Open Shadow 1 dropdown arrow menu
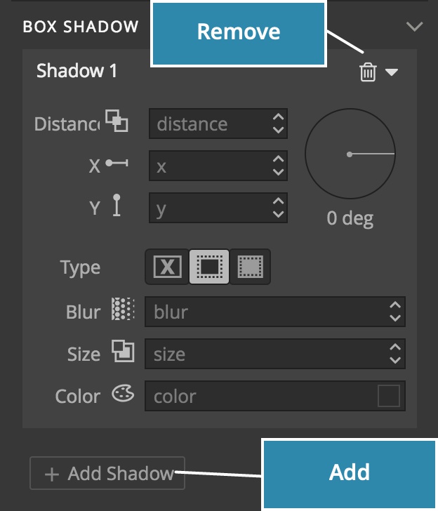Viewport: 438px width, 511px height. pyautogui.click(x=392, y=72)
